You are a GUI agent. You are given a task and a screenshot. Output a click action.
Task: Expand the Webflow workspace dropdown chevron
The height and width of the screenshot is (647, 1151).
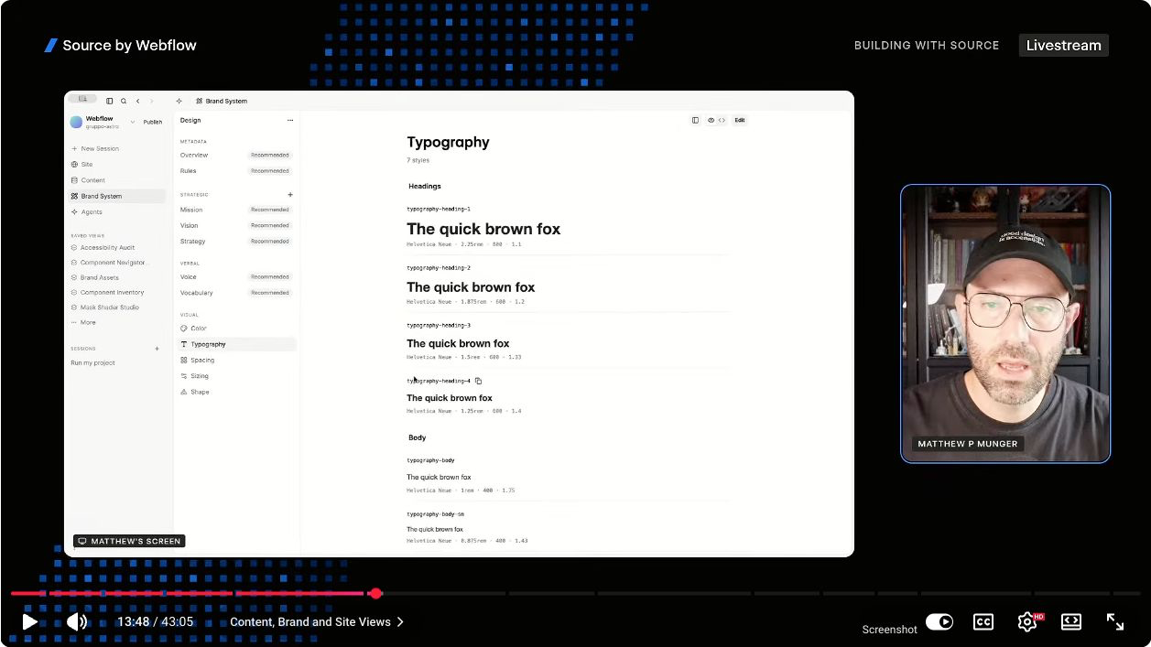(133, 122)
